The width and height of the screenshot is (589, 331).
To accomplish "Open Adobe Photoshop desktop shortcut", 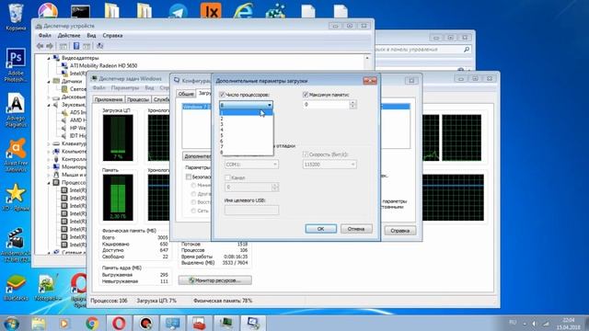I will point(16,64).
